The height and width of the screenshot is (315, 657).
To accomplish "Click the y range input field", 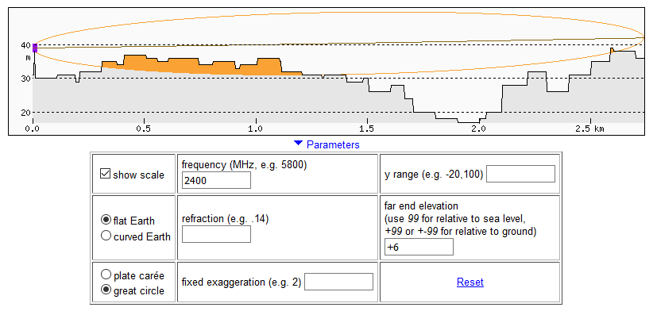I will (520, 174).
